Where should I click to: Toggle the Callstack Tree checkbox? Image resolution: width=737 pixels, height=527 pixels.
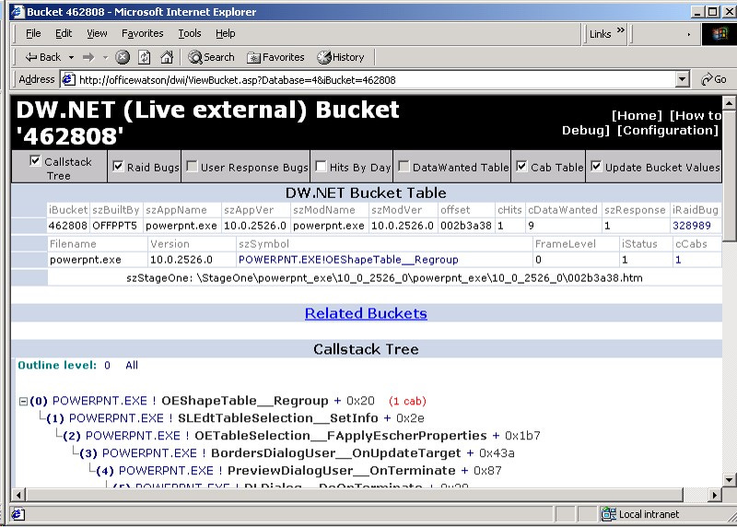coord(35,161)
